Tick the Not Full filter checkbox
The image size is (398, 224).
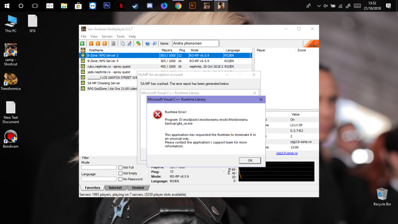(120, 167)
